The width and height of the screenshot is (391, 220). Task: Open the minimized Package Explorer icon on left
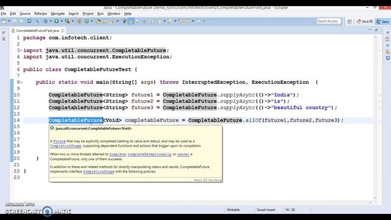click(x=4, y=39)
